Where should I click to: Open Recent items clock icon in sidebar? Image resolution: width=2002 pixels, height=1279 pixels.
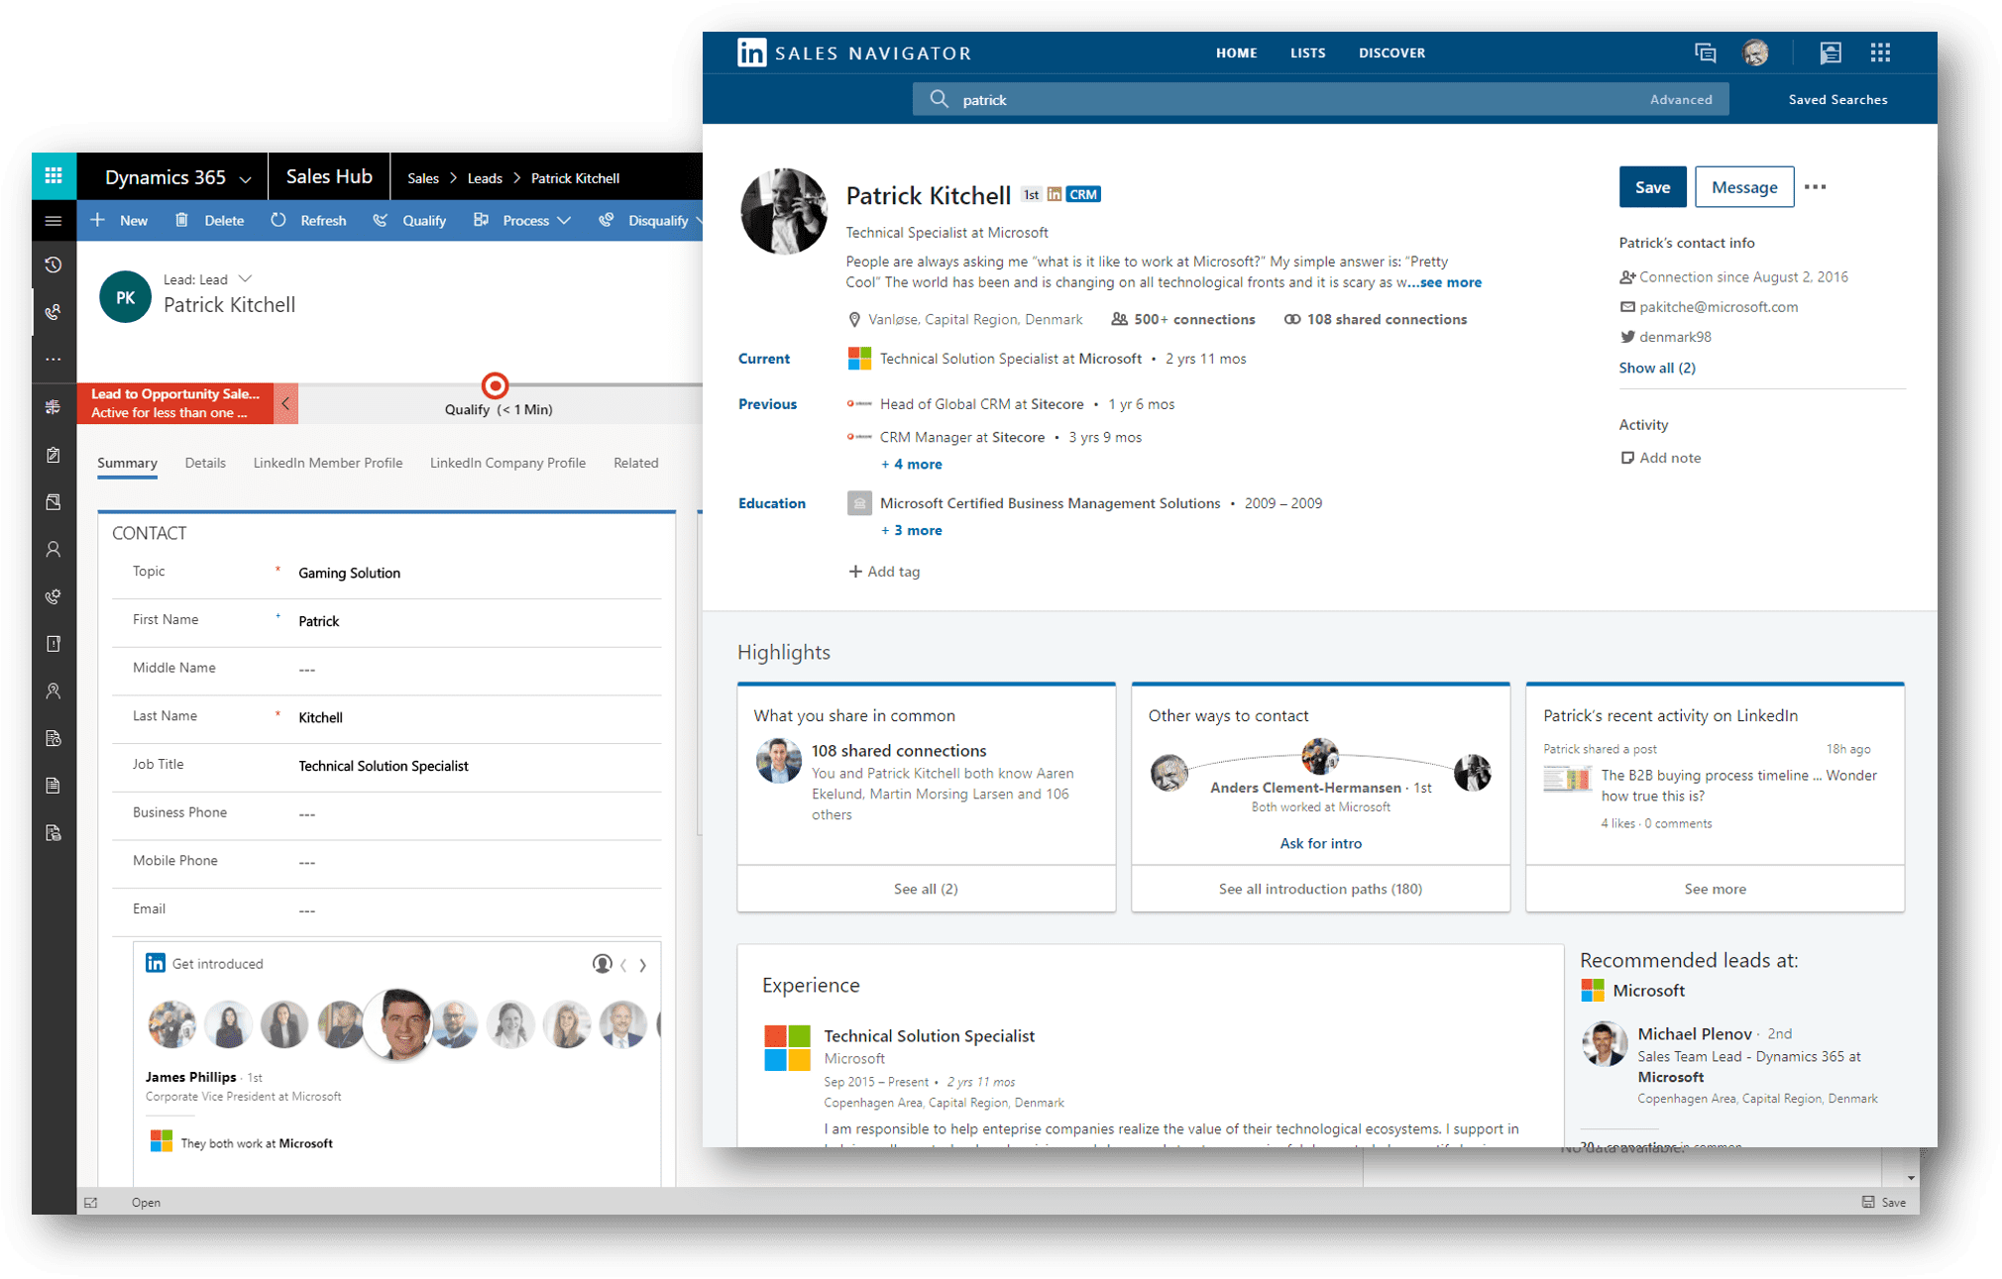(x=54, y=265)
